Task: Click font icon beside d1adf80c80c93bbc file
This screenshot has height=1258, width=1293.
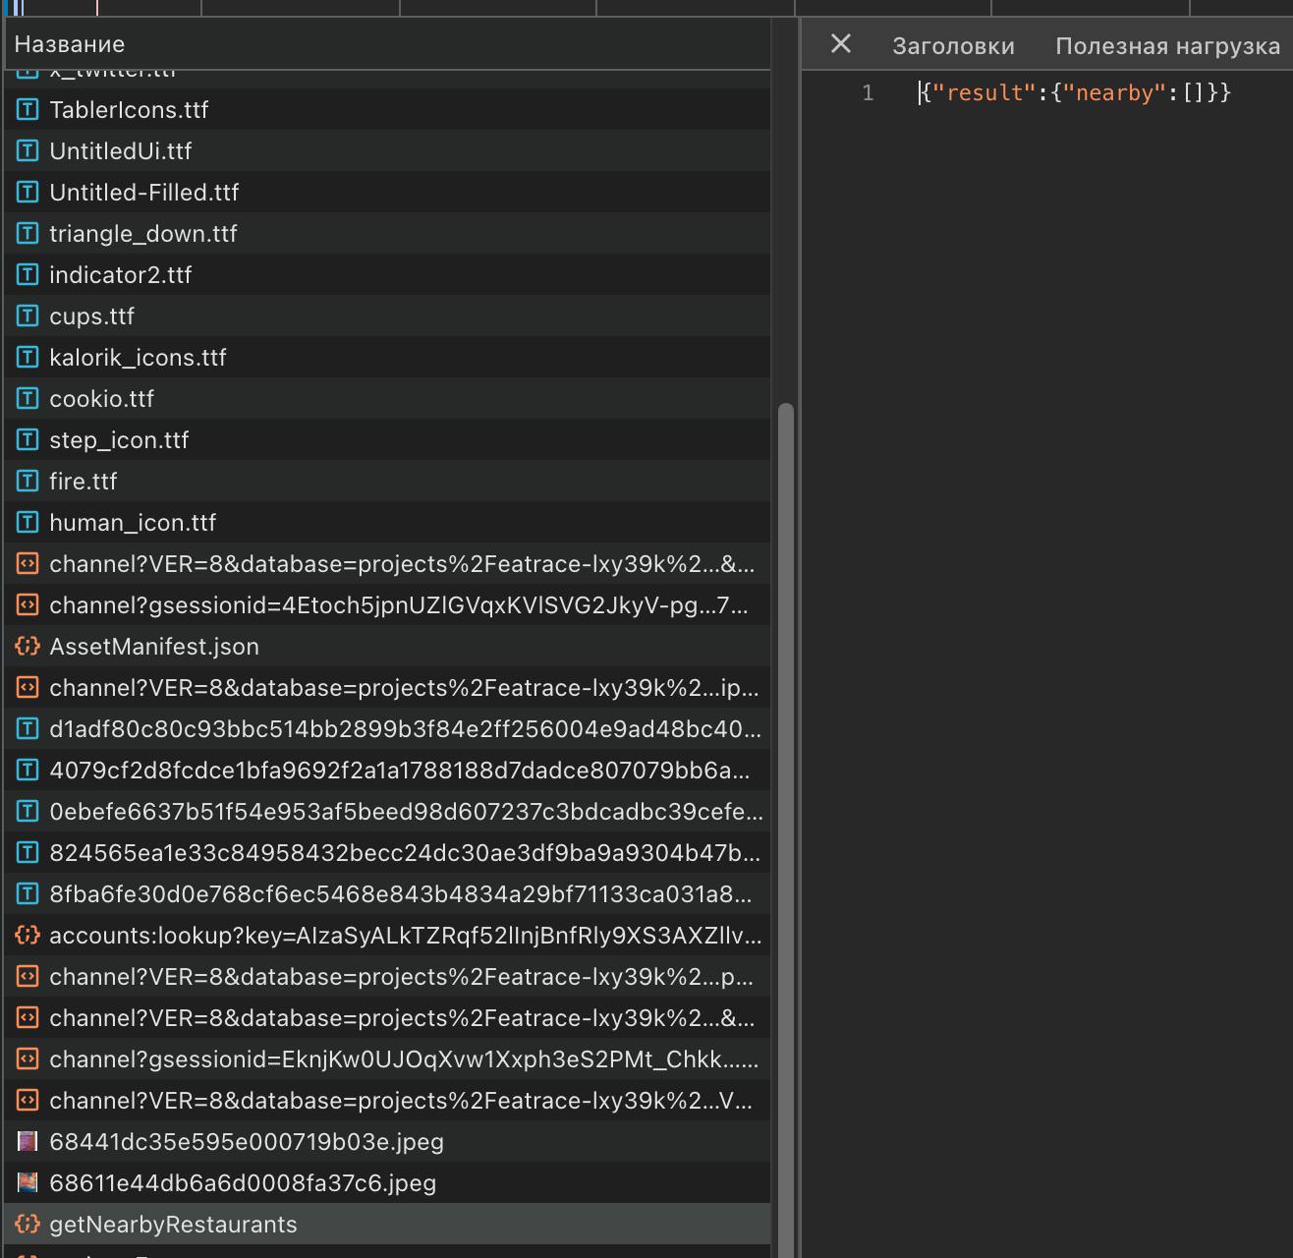Action: pos(28,729)
